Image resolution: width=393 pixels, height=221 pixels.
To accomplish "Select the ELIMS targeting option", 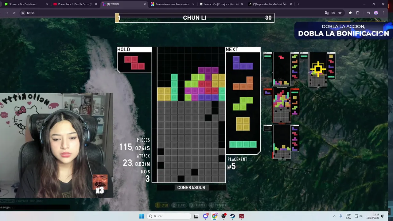I will point(179,205).
